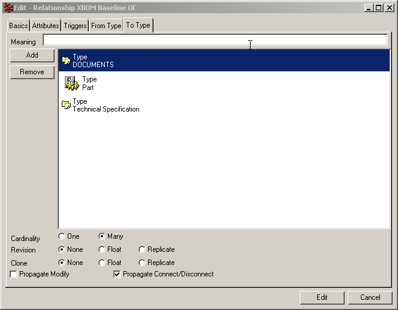Set Clone to Float

tap(102, 263)
